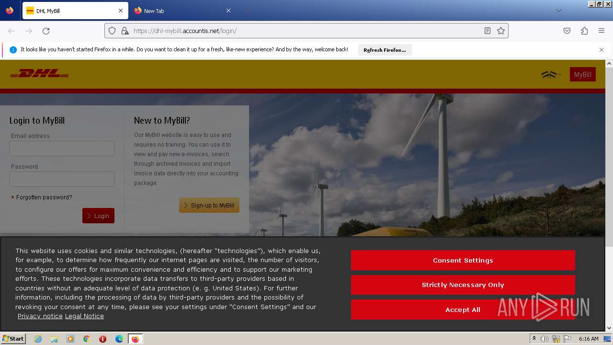Viewport: 613px width, 345px height.
Task: Open a new browser tab with plus
Action: 247,11
